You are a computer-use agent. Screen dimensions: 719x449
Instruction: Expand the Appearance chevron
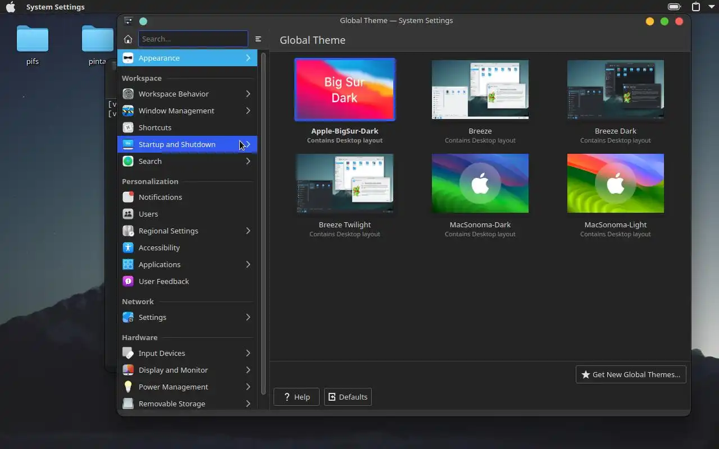coord(248,58)
